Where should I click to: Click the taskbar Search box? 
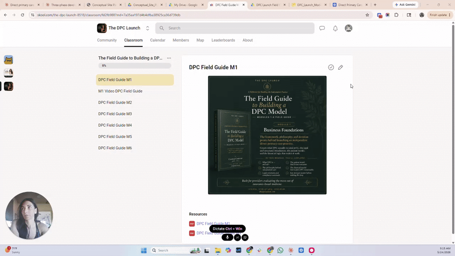176,250
